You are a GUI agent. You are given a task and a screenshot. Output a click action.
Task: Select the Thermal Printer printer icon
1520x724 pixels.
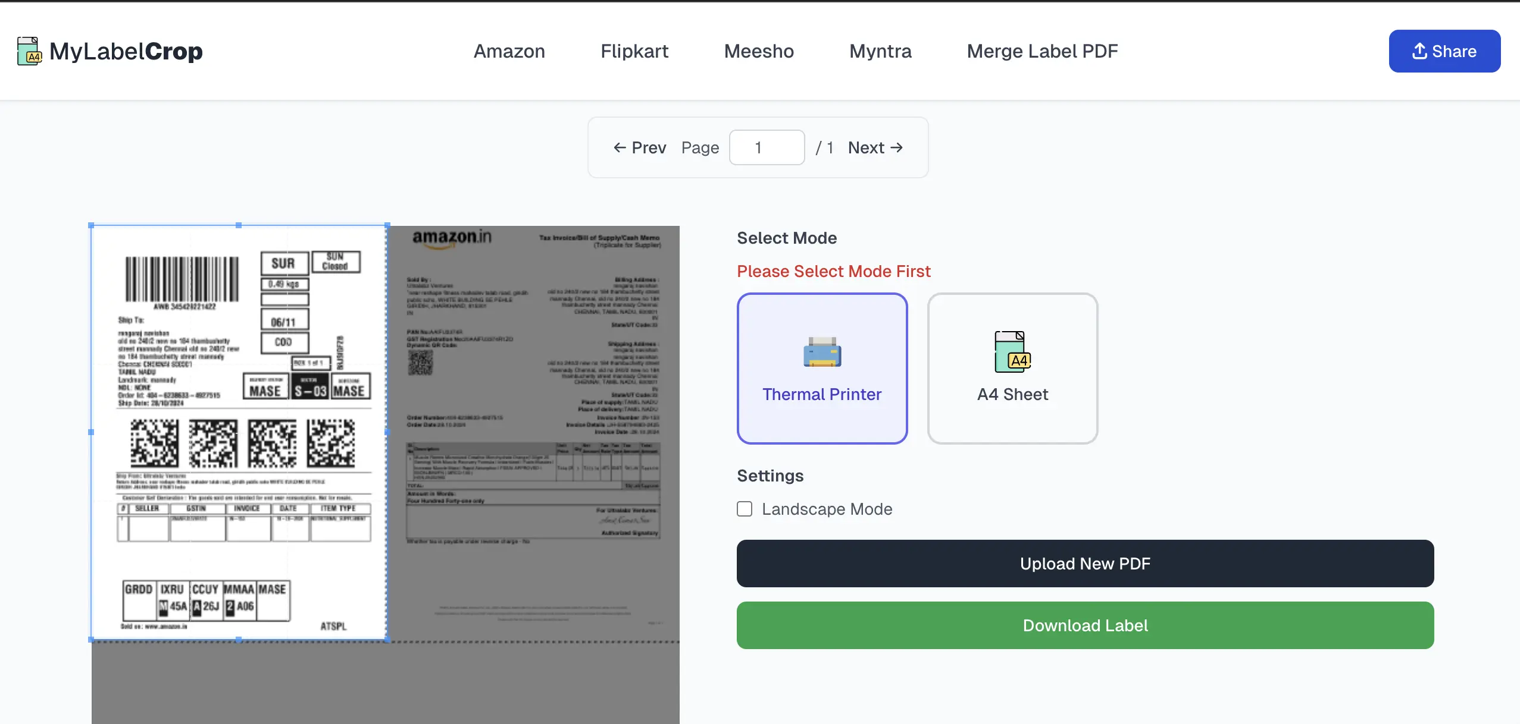[822, 352]
